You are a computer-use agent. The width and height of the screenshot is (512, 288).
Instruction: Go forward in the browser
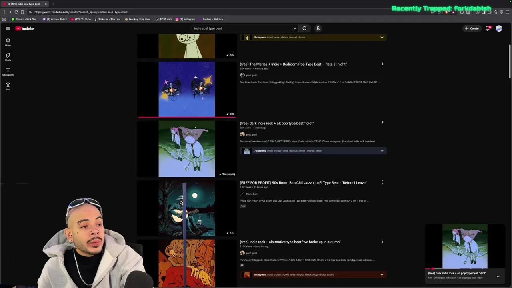click(10, 12)
